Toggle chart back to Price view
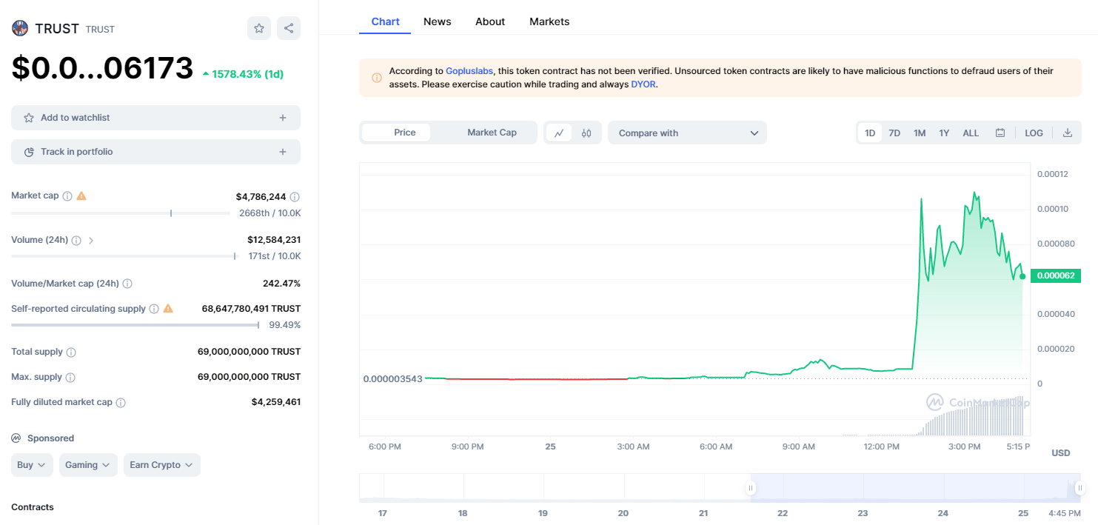 point(405,133)
